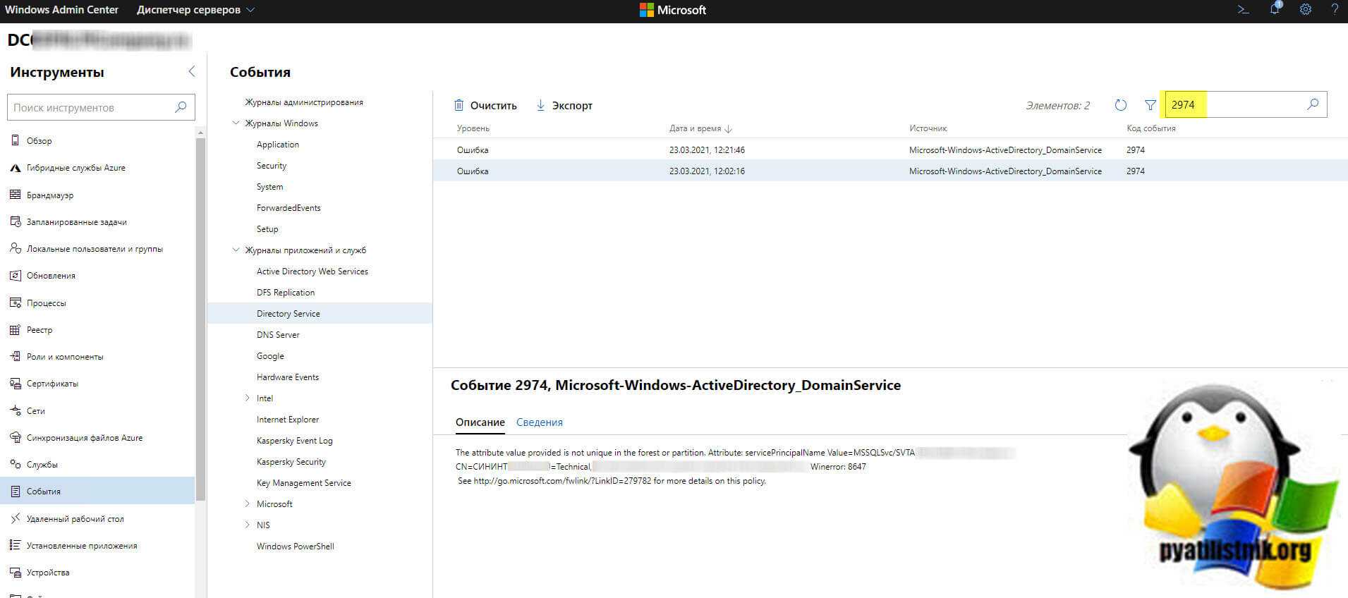Click the Поиск инструментов search field

(x=92, y=108)
